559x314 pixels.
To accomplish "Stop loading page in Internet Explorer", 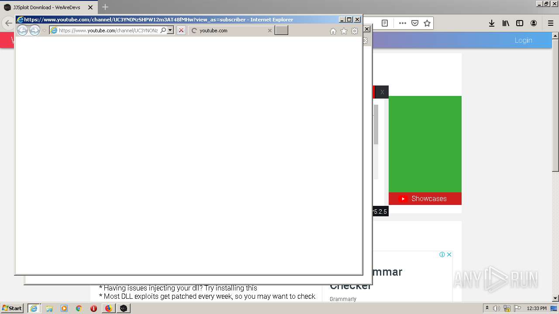I will tap(181, 30).
